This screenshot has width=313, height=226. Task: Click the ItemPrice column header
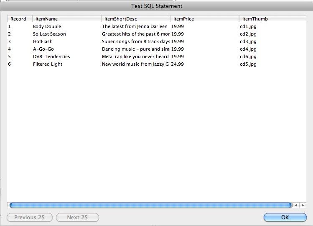[204, 19]
